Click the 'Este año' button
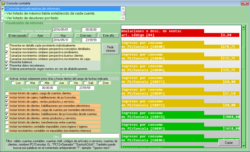This screenshot has width=250, height=152. point(109,36)
